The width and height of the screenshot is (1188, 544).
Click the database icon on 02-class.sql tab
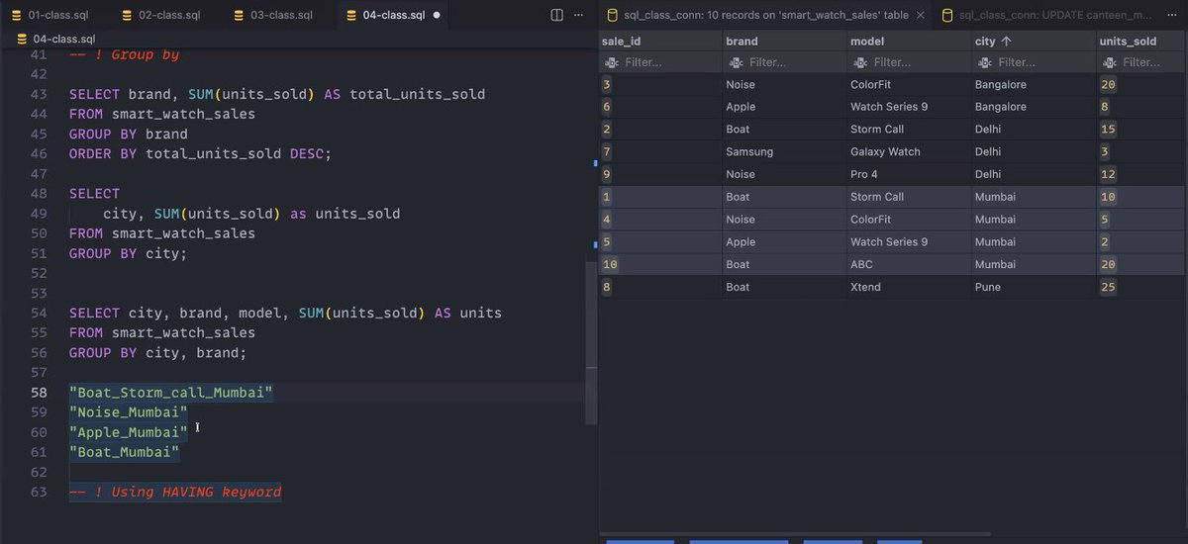pyautogui.click(x=127, y=16)
